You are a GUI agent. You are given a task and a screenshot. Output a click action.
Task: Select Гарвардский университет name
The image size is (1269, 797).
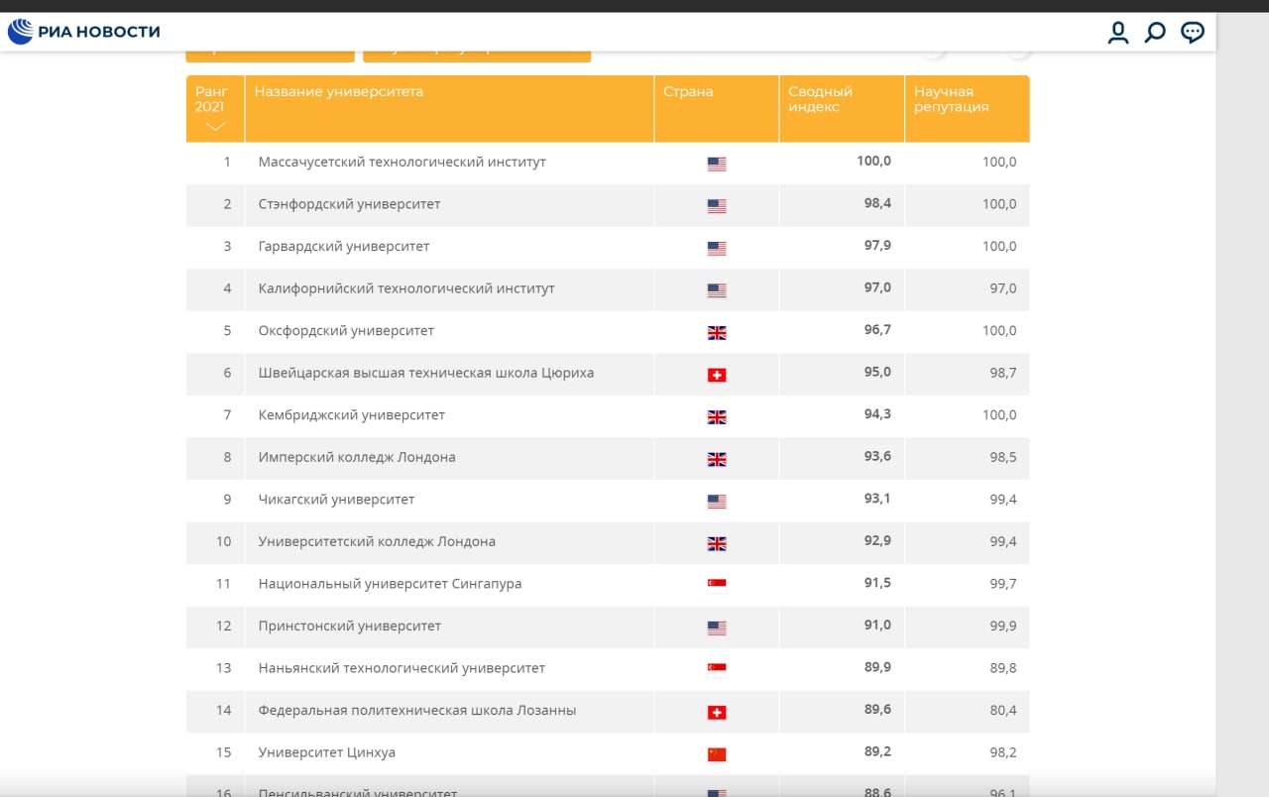pos(344,246)
